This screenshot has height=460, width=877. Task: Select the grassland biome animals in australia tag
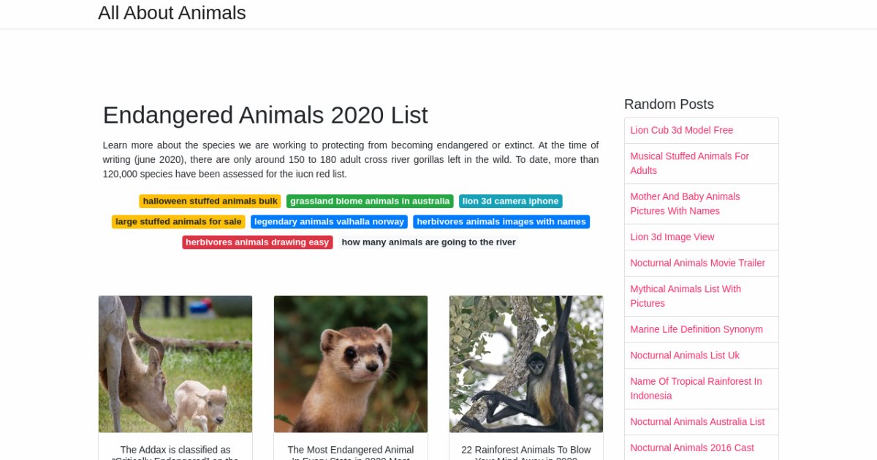click(x=370, y=202)
